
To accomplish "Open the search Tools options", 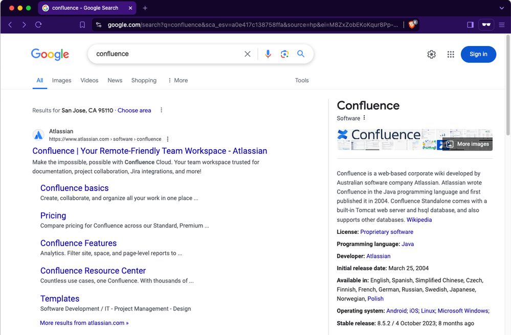I will tap(302, 80).
